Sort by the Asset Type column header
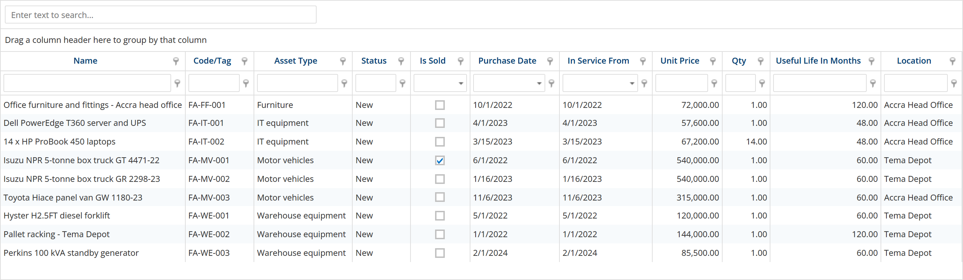Screen dimensions: 963x280 click(296, 61)
